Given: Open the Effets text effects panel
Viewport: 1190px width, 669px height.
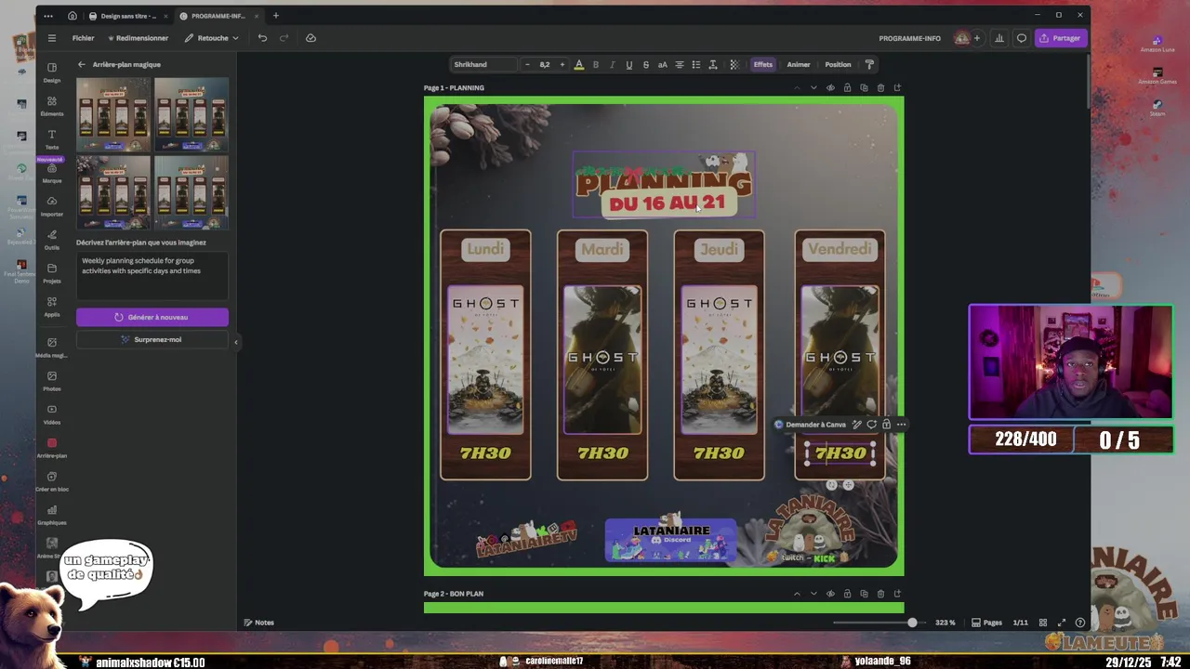Looking at the screenshot, I should 763,64.
